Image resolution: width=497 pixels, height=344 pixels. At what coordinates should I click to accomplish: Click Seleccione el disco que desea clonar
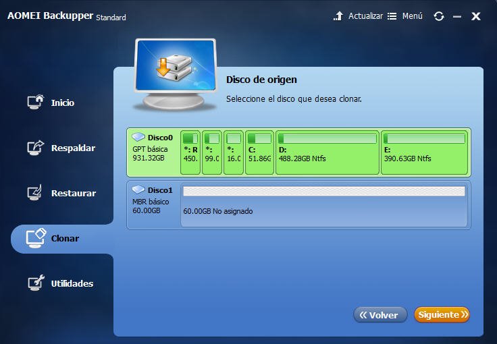pyautogui.click(x=294, y=99)
